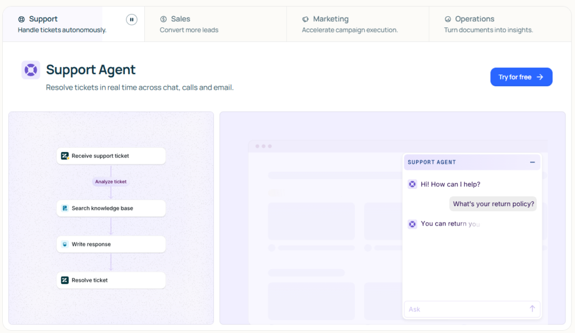Click the Zendesk icon on Resolve ticket

tap(65, 280)
